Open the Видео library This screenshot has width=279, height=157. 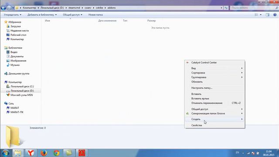pyautogui.click(x=14, y=52)
